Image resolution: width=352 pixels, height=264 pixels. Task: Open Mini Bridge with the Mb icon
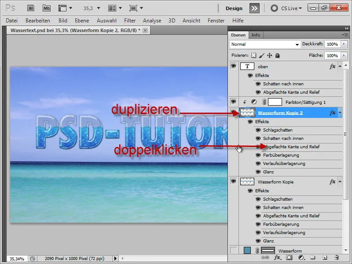pyautogui.click(x=47, y=8)
